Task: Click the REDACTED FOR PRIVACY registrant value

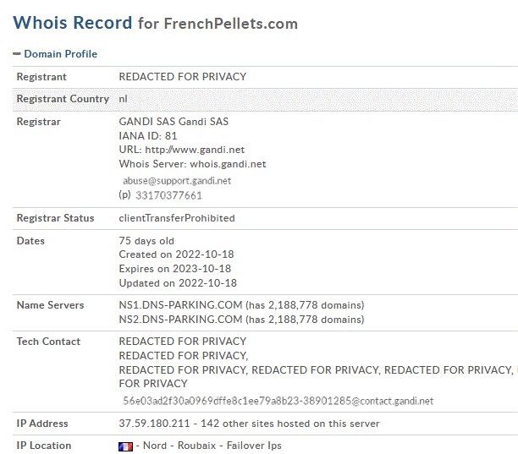Action: pyautogui.click(x=182, y=77)
